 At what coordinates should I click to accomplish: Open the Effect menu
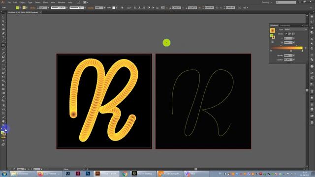coord(46,2)
